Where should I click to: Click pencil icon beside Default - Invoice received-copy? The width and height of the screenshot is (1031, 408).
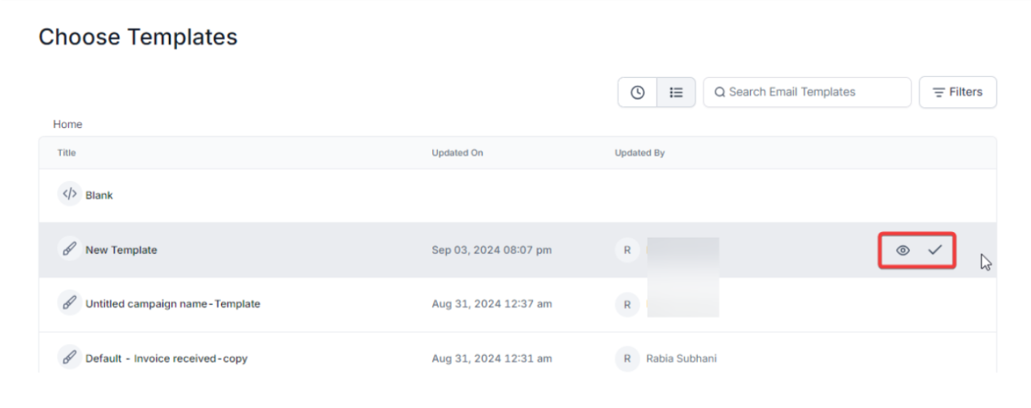[70, 358]
